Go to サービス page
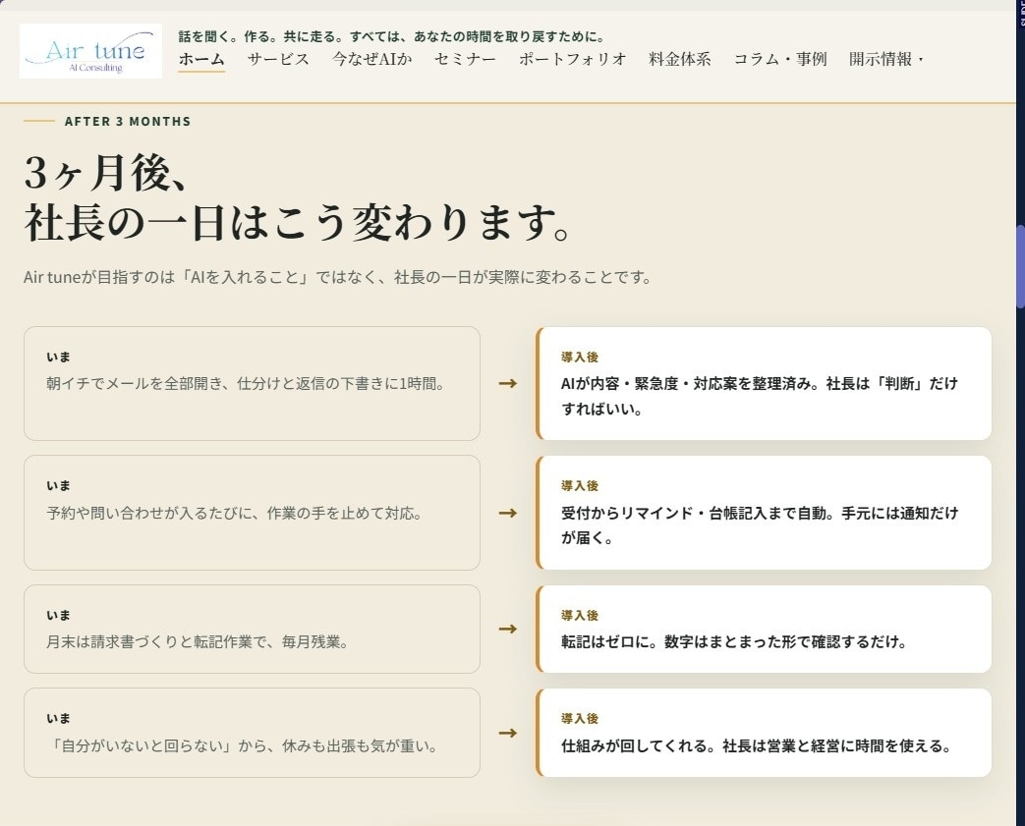This screenshot has width=1025, height=826. coord(278,59)
